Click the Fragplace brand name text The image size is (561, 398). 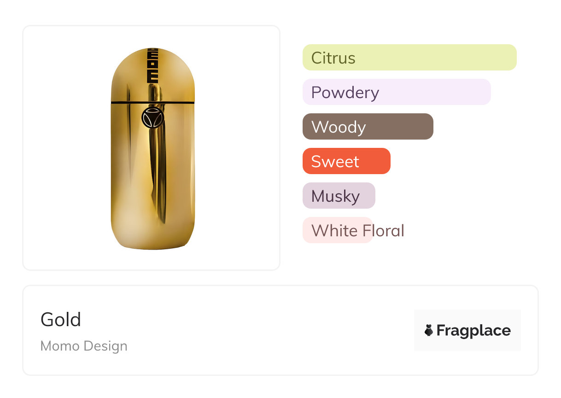(x=473, y=330)
